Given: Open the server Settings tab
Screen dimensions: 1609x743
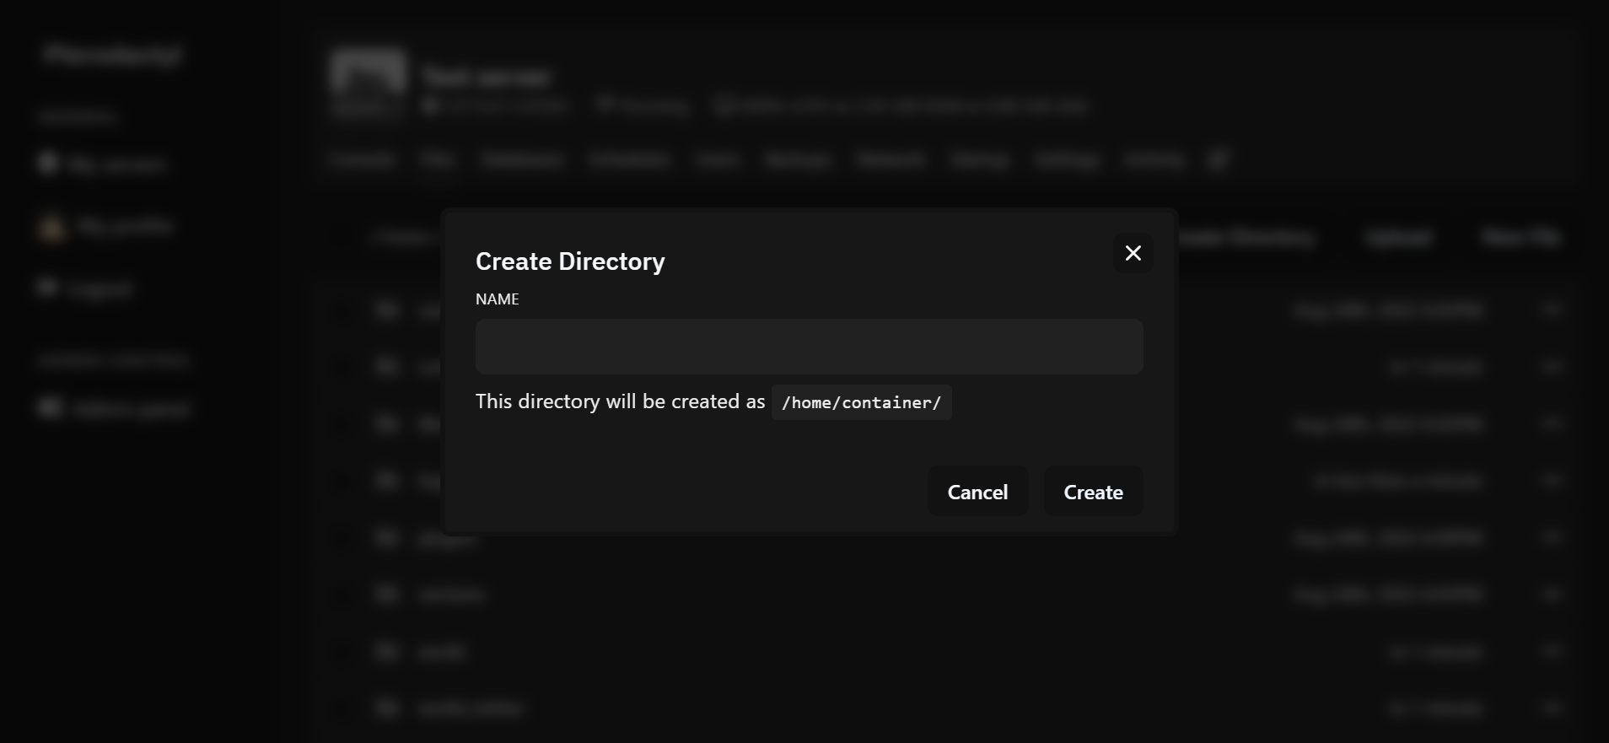Looking at the screenshot, I should [x=1067, y=159].
